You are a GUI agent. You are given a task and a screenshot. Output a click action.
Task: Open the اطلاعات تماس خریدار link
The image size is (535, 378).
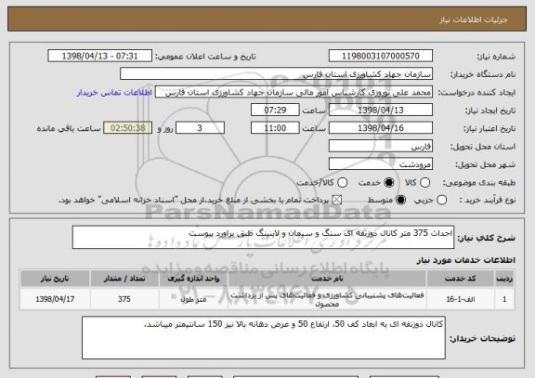(x=114, y=93)
